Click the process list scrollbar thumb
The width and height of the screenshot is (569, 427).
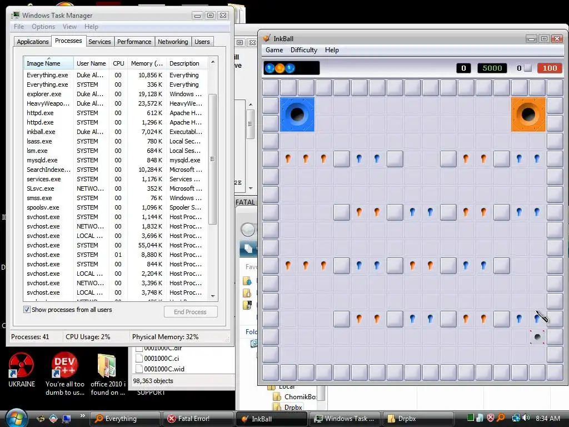(x=213, y=159)
